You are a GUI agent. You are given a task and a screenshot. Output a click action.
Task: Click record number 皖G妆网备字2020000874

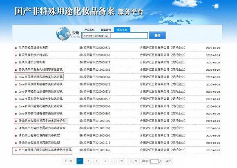click(x=95, y=48)
